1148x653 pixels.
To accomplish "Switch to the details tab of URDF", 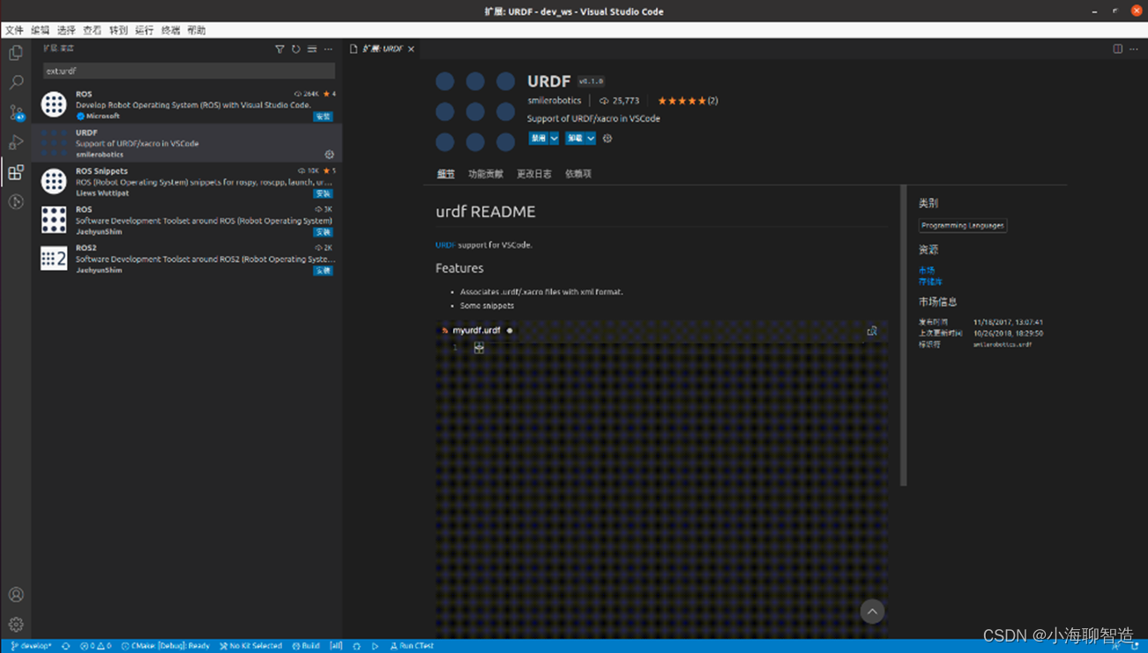I will click(x=446, y=174).
